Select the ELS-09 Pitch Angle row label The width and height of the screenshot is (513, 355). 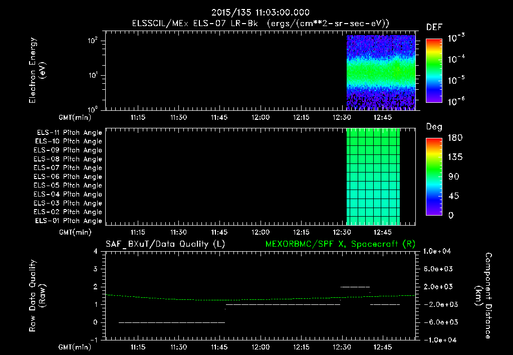pos(68,150)
